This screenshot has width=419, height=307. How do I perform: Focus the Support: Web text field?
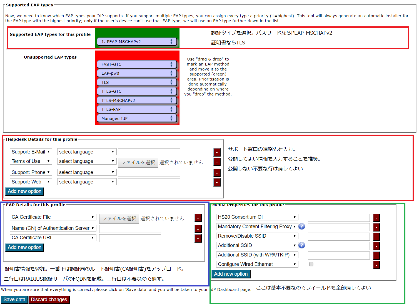tap(149, 182)
